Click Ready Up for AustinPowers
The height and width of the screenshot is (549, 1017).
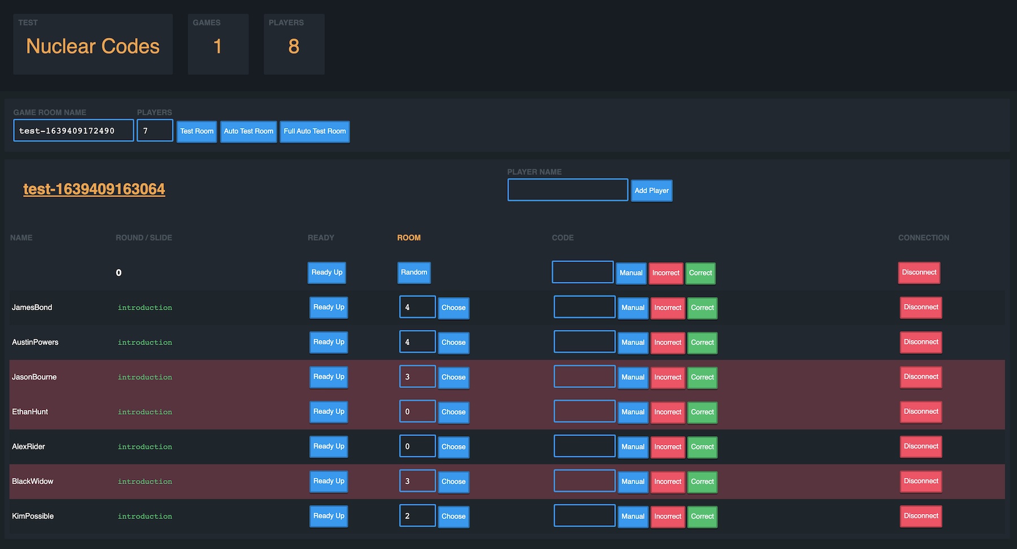(x=328, y=342)
